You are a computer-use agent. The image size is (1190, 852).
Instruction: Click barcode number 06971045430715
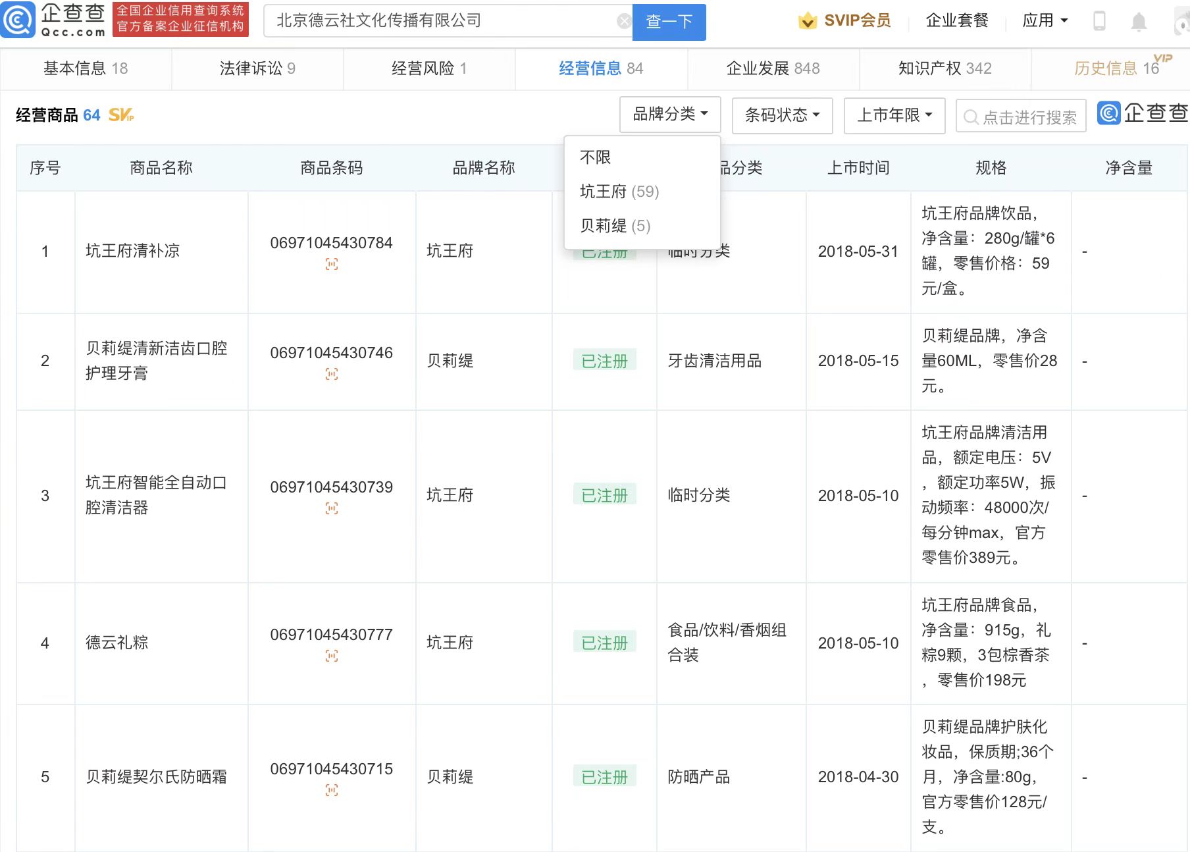[x=332, y=769]
